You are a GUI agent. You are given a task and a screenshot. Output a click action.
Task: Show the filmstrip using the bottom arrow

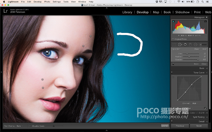(107, 130)
